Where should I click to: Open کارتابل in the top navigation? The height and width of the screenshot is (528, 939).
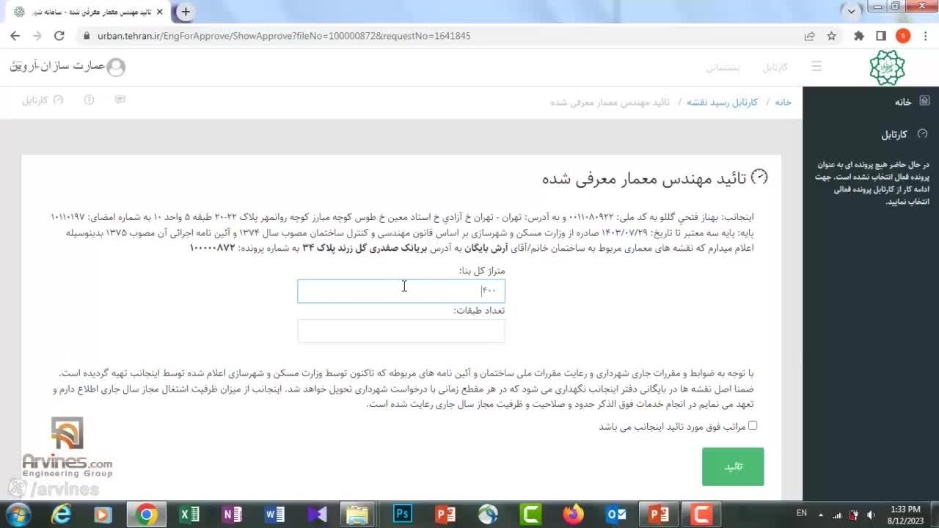775,67
